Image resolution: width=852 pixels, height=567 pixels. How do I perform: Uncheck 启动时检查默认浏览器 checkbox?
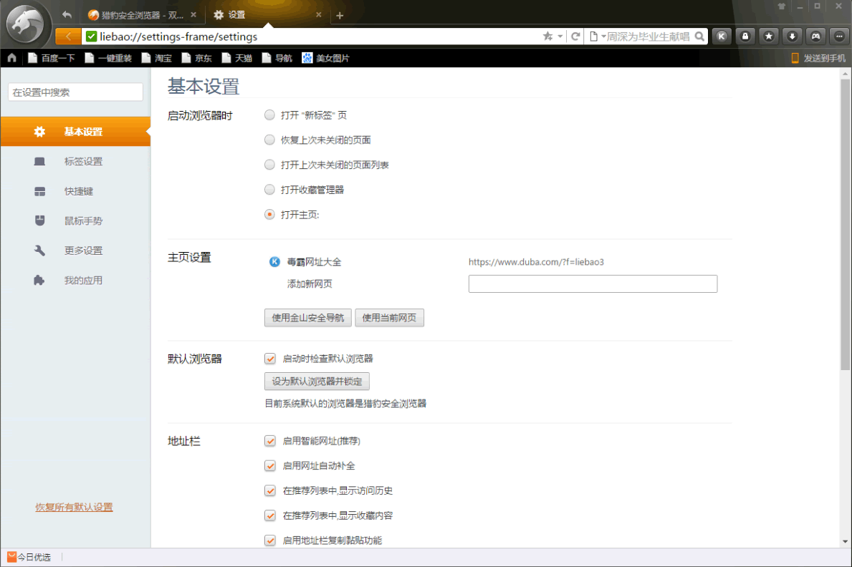(x=270, y=359)
